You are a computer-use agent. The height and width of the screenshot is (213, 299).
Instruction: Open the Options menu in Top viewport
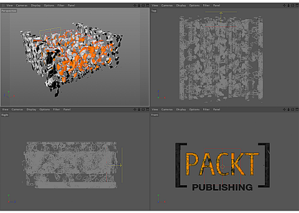pos(194,5)
